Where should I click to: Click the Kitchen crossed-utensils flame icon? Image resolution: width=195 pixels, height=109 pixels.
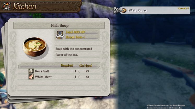click(x=7, y=6)
